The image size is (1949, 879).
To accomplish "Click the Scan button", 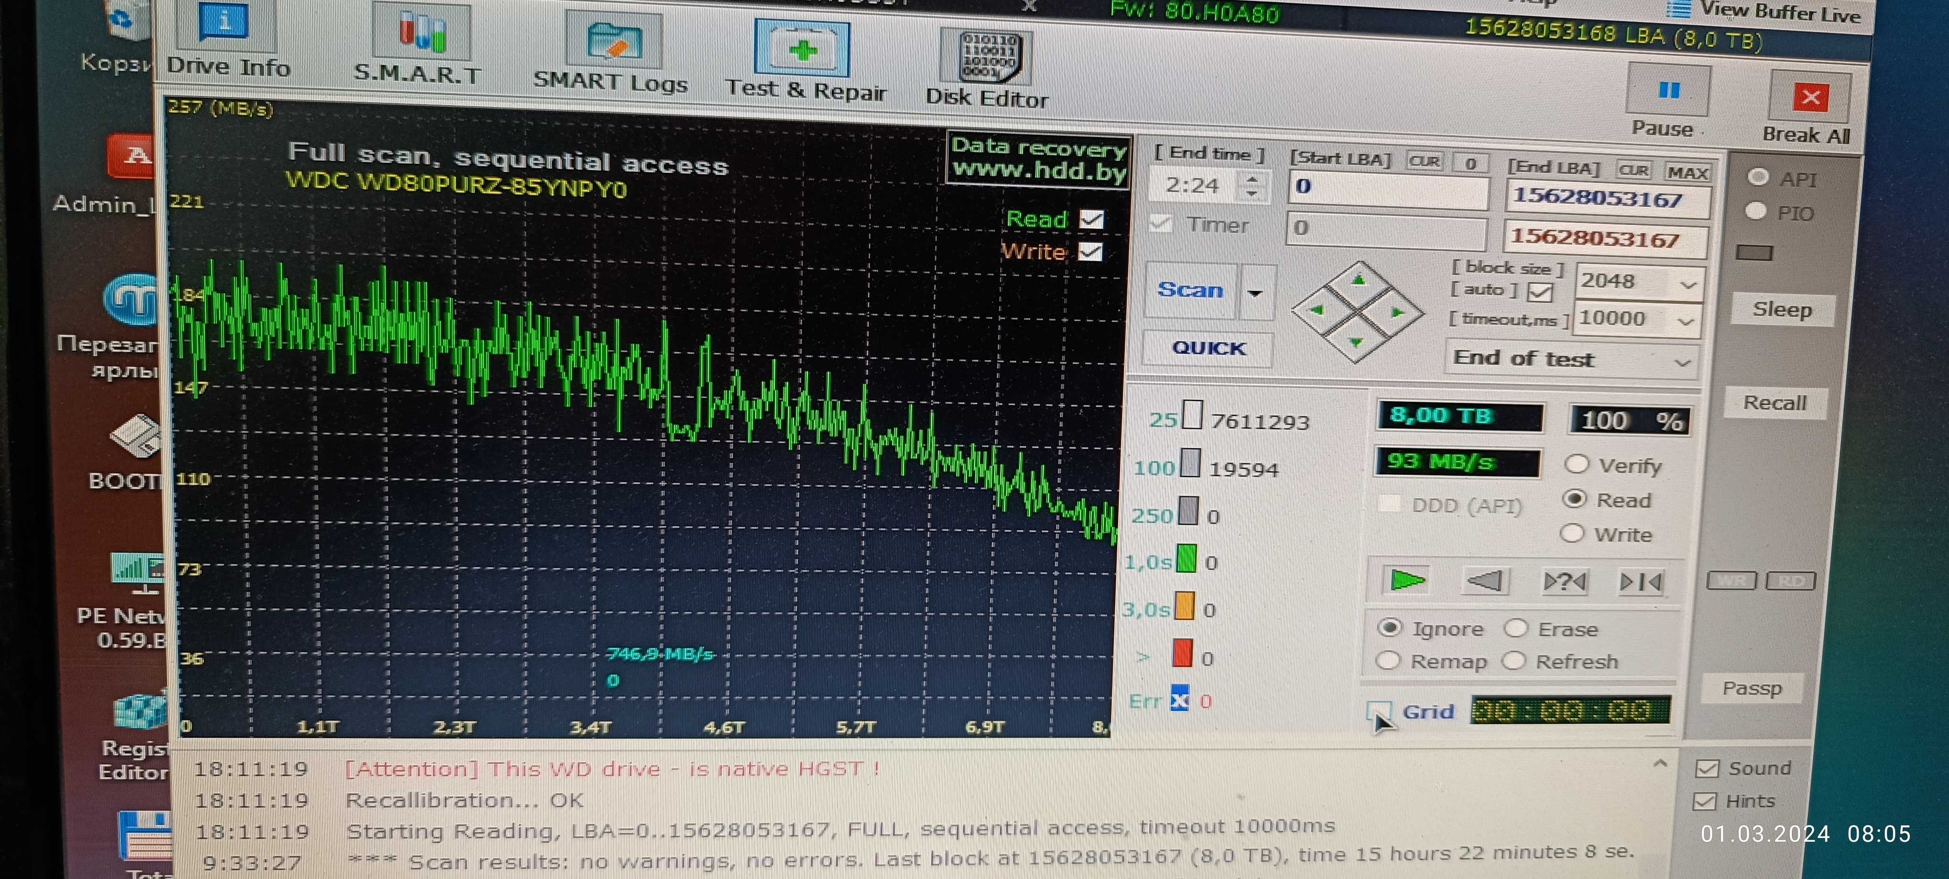I will click(x=1190, y=289).
